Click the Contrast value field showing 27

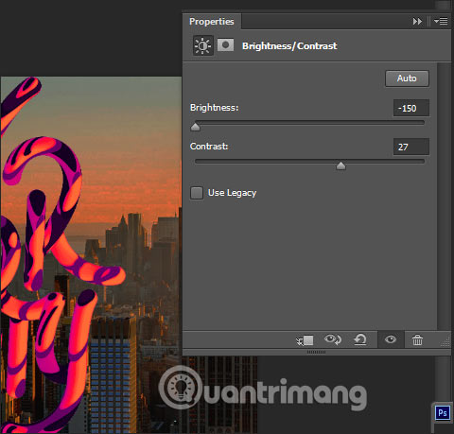[x=411, y=147]
